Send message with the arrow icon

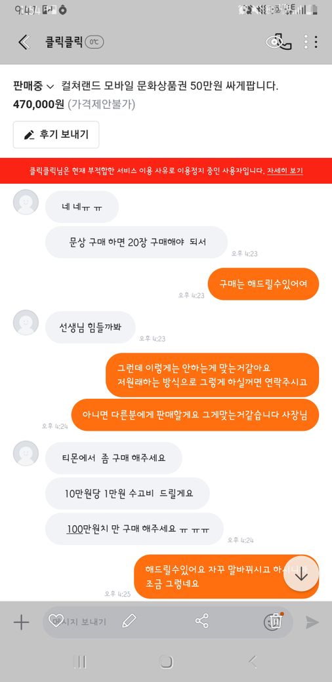pyautogui.click(x=312, y=622)
